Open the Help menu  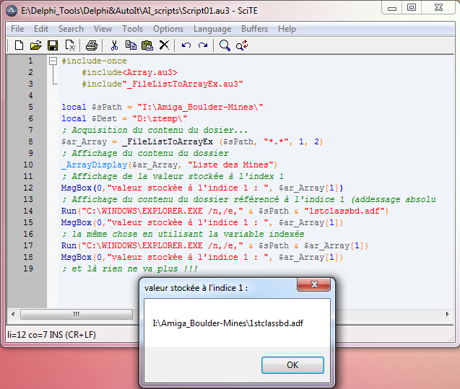(x=287, y=29)
